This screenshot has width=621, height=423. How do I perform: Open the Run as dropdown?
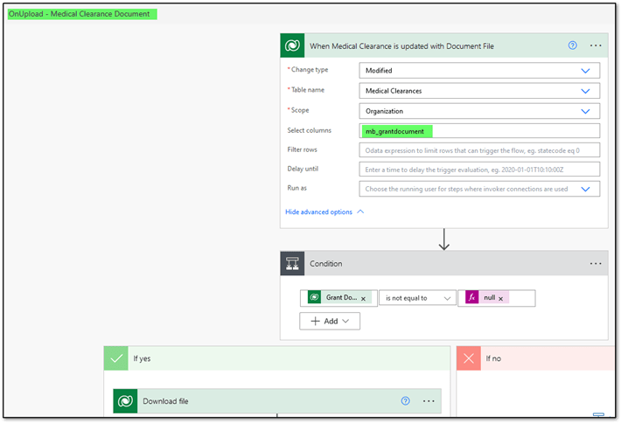pos(585,189)
